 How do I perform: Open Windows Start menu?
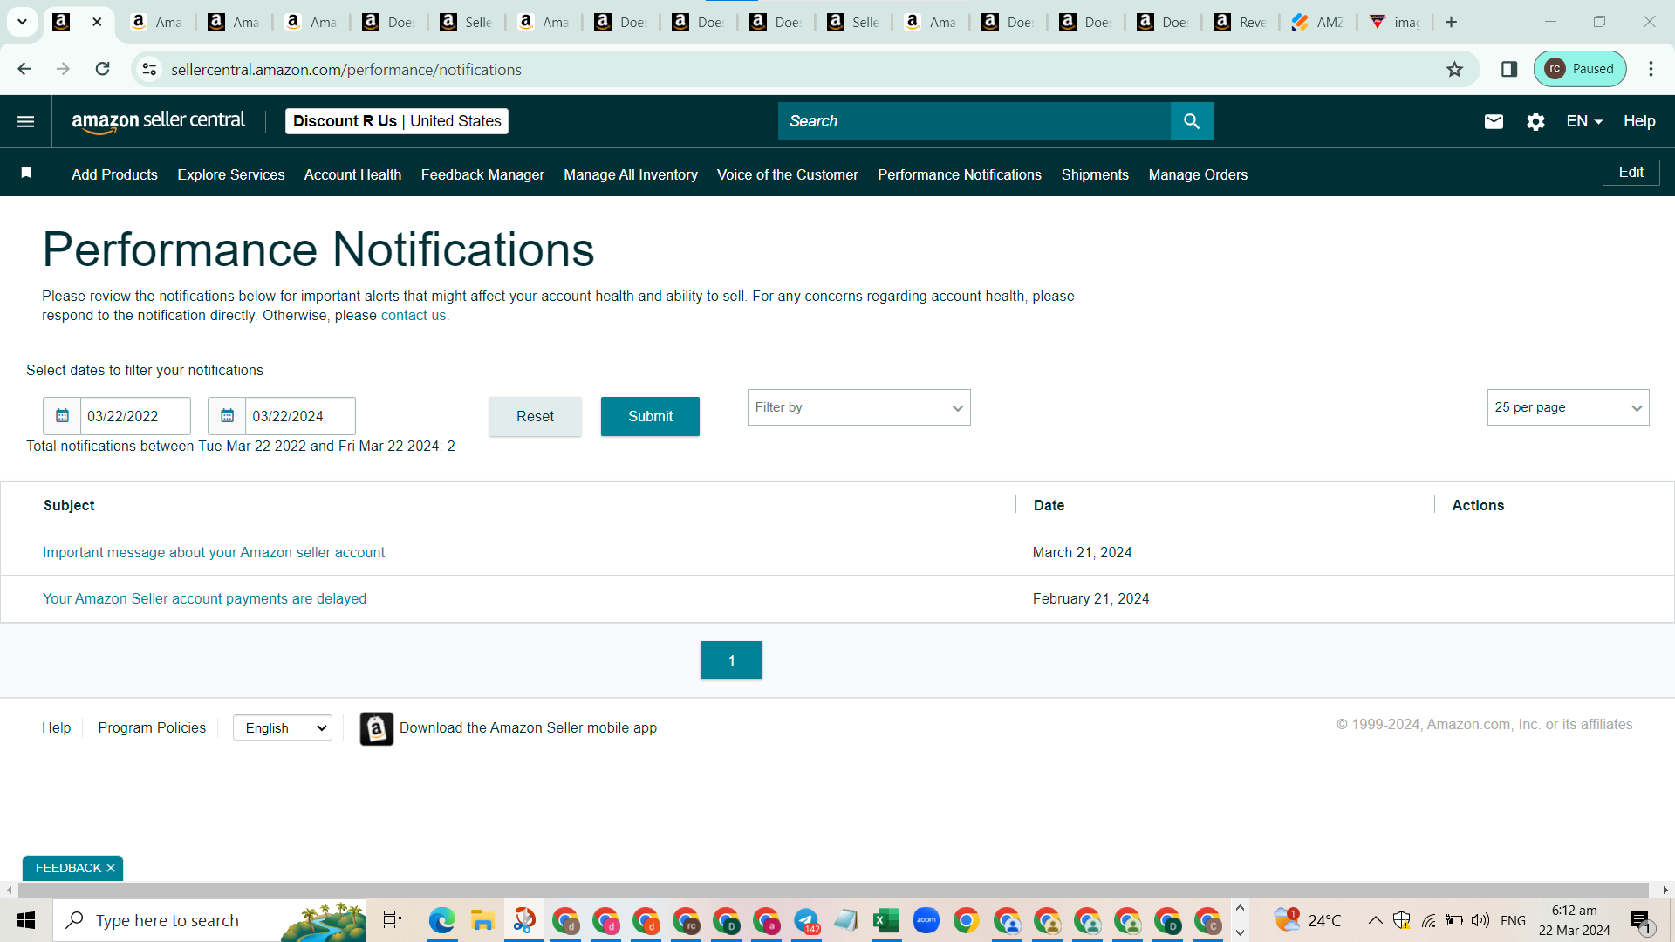26,920
